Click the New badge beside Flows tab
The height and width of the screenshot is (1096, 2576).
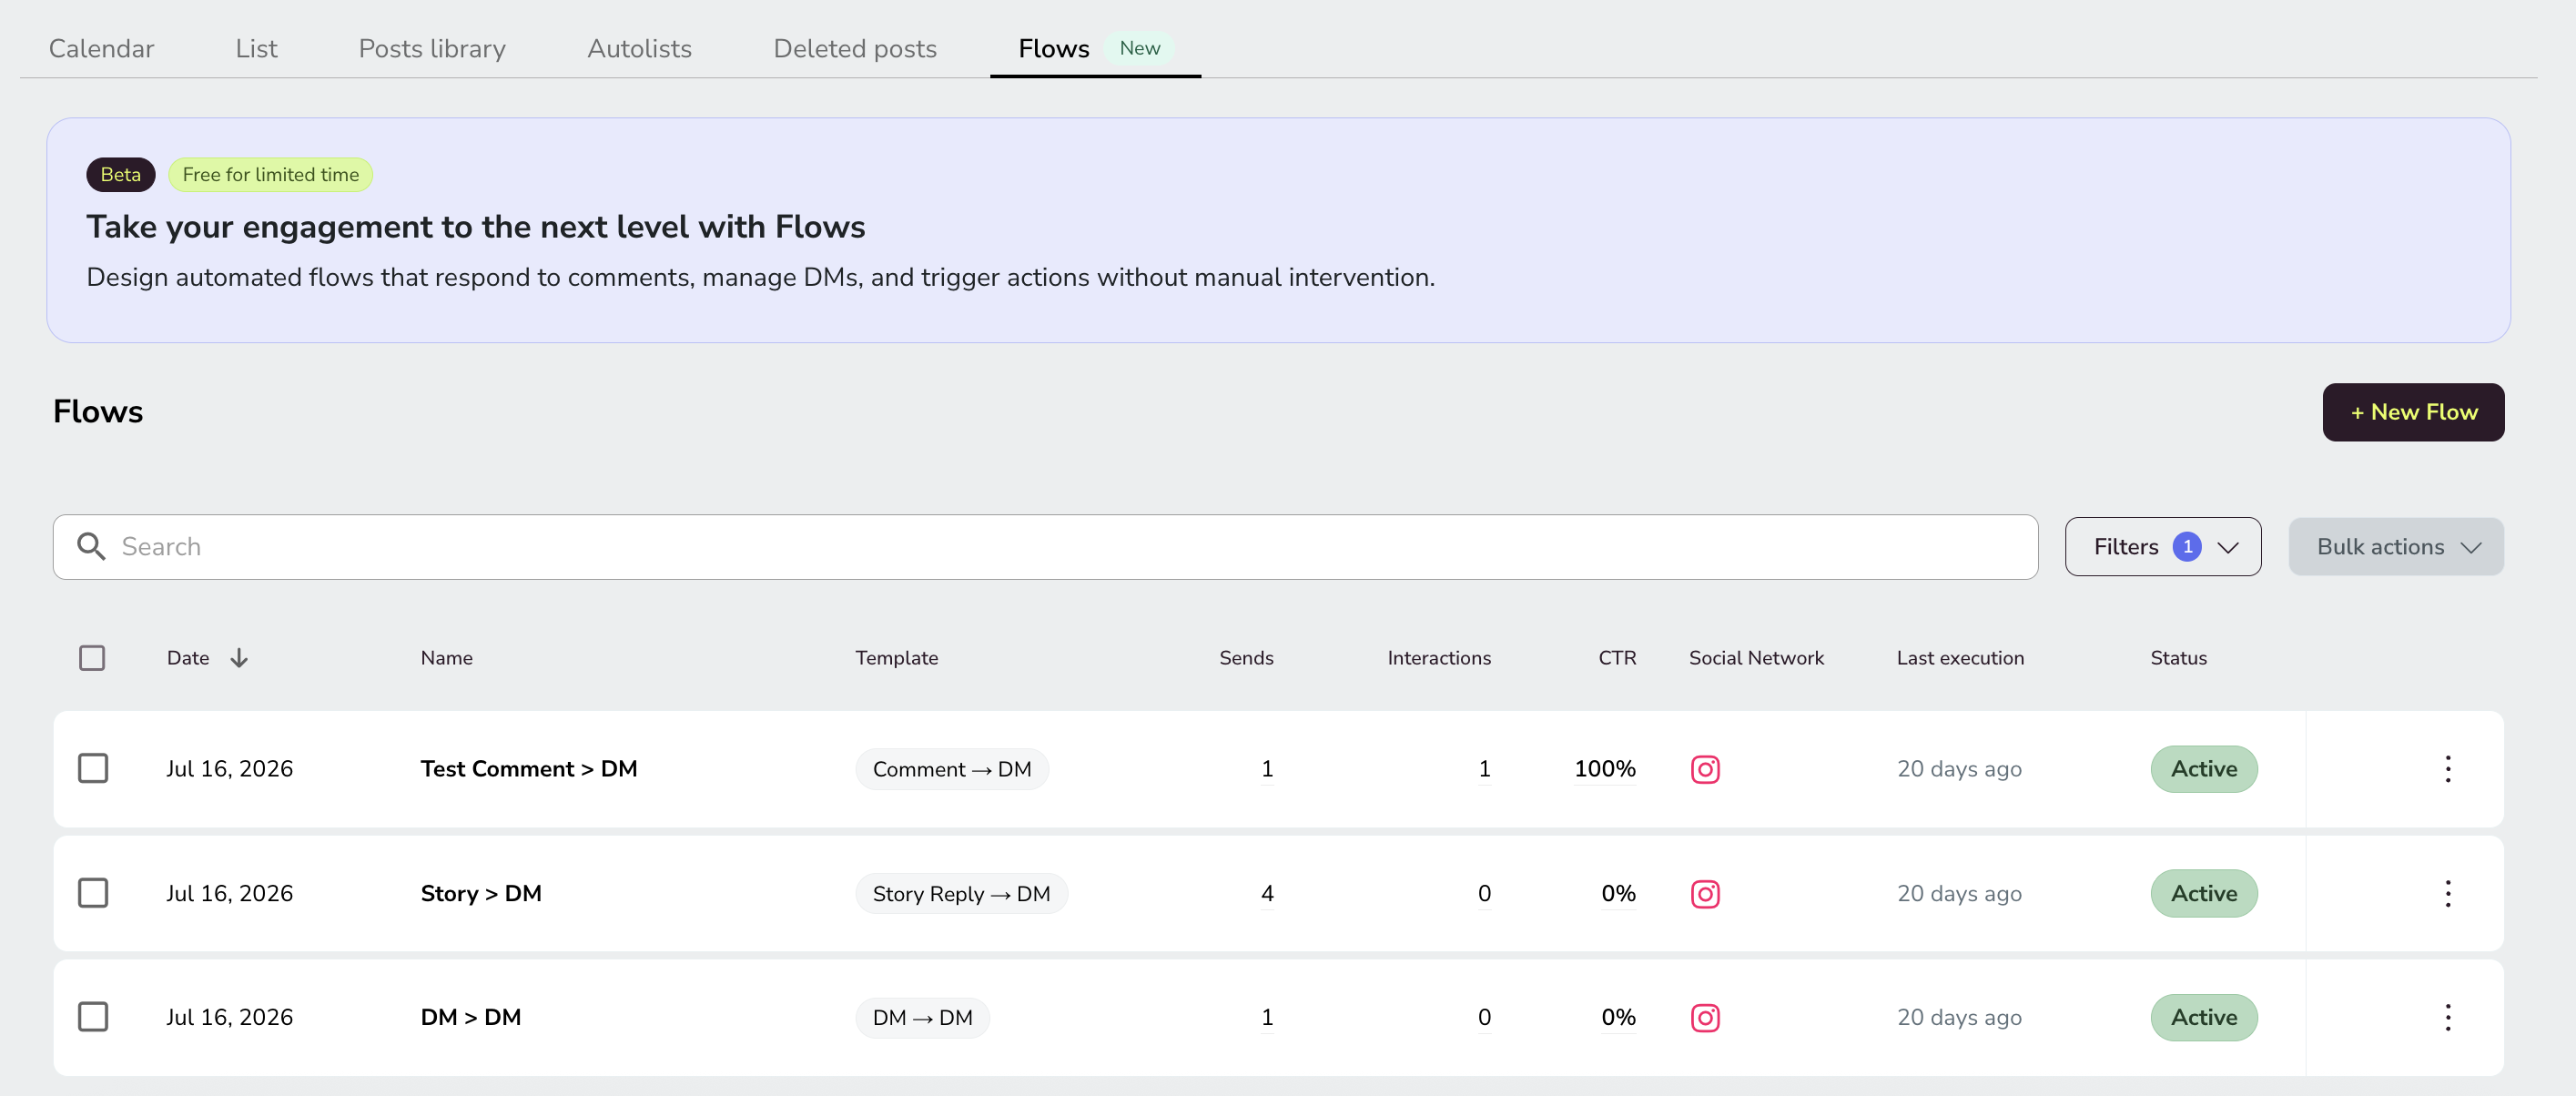(1139, 48)
